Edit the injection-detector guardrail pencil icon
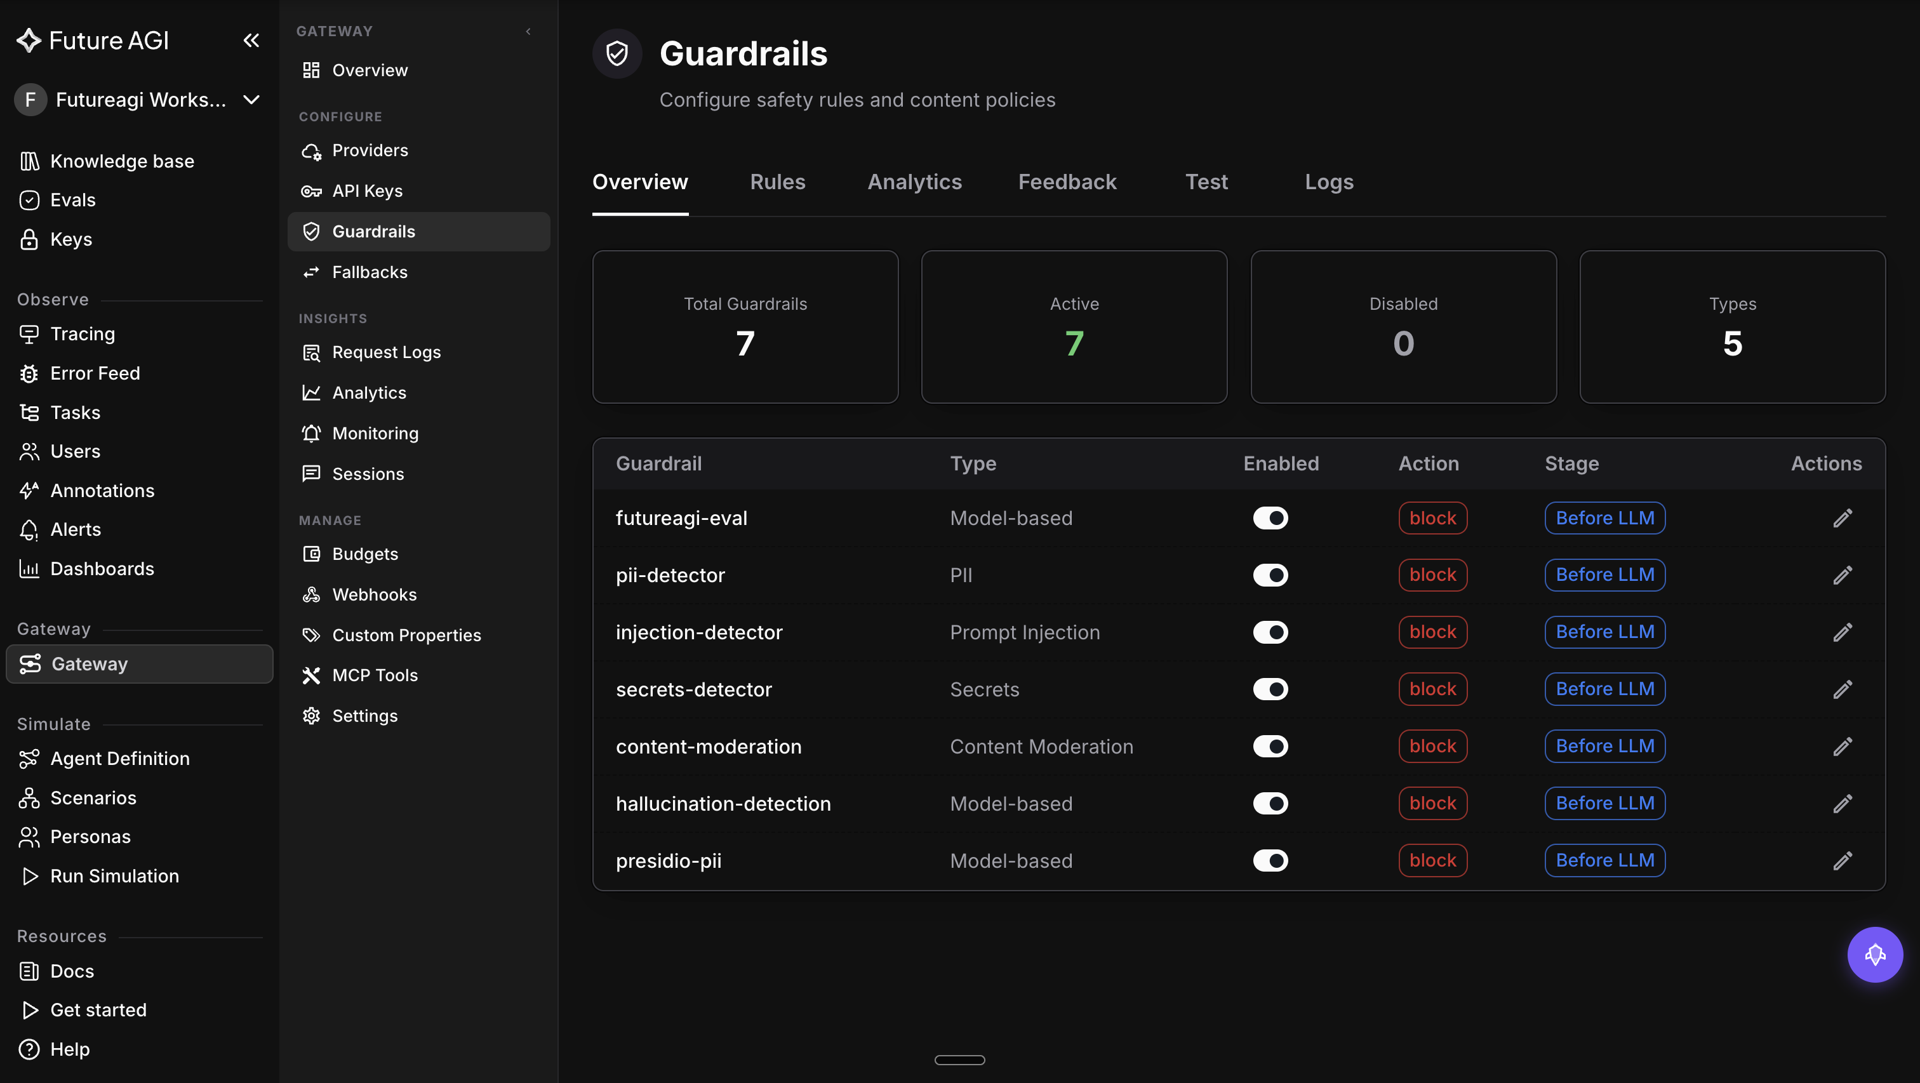Screen dimensions: 1920x1083 coord(1843,632)
